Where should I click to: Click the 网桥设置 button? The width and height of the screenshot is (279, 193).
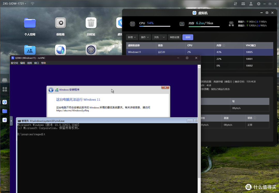[x=175, y=37]
